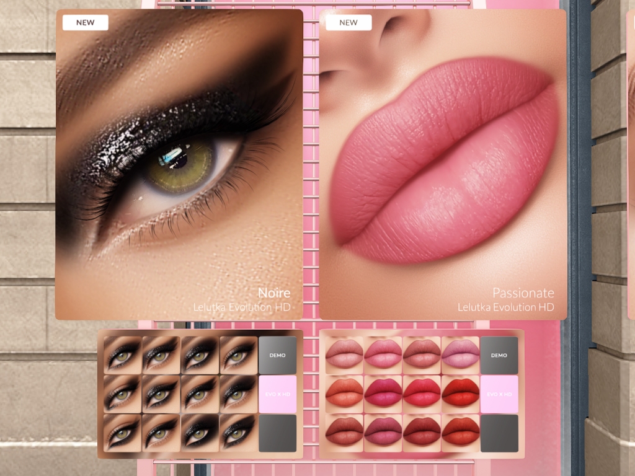
Task: Open the large Passionate lipstick poster
Action: [442, 164]
